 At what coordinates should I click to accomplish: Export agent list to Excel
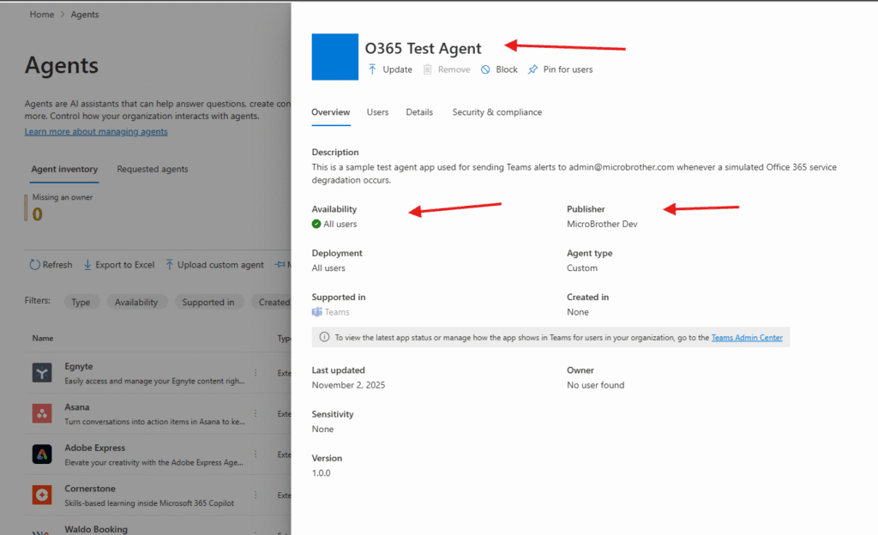point(118,265)
